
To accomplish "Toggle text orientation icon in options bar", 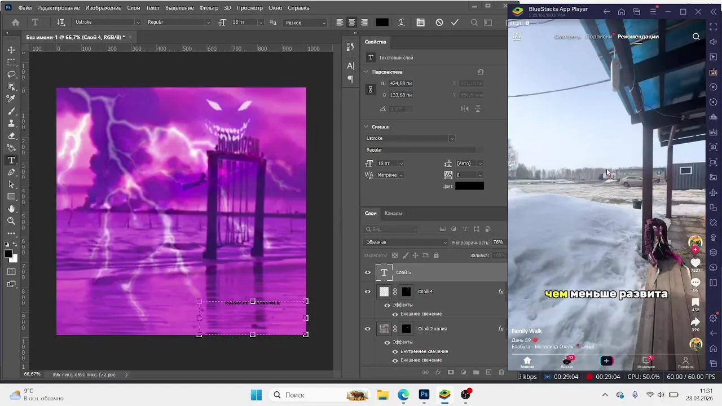I will point(61,23).
